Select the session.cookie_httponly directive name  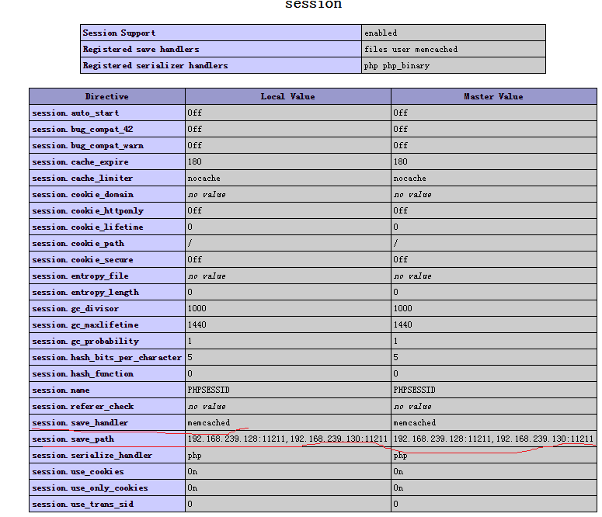click(88, 211)
